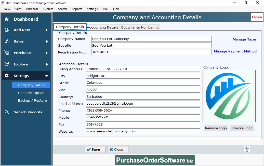Click the bottom Close button
This screenshot has width=264, height=166.
click(x=118, y=149)
